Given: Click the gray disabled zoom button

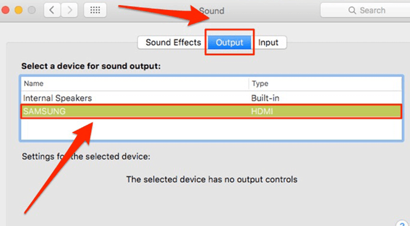Looking at the screenshot, I should click(32, 10).
